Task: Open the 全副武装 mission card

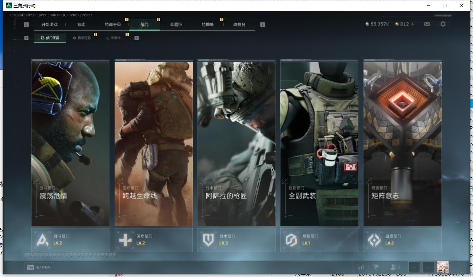Action: (x=319, y=143)
